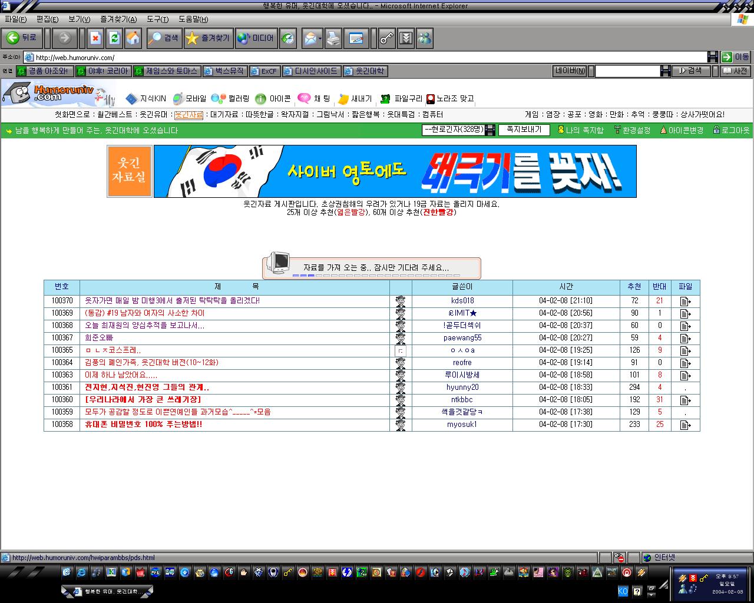754x603 pixels.
Task: Expand the Naver search box dropdown
Action: point(666,71)
